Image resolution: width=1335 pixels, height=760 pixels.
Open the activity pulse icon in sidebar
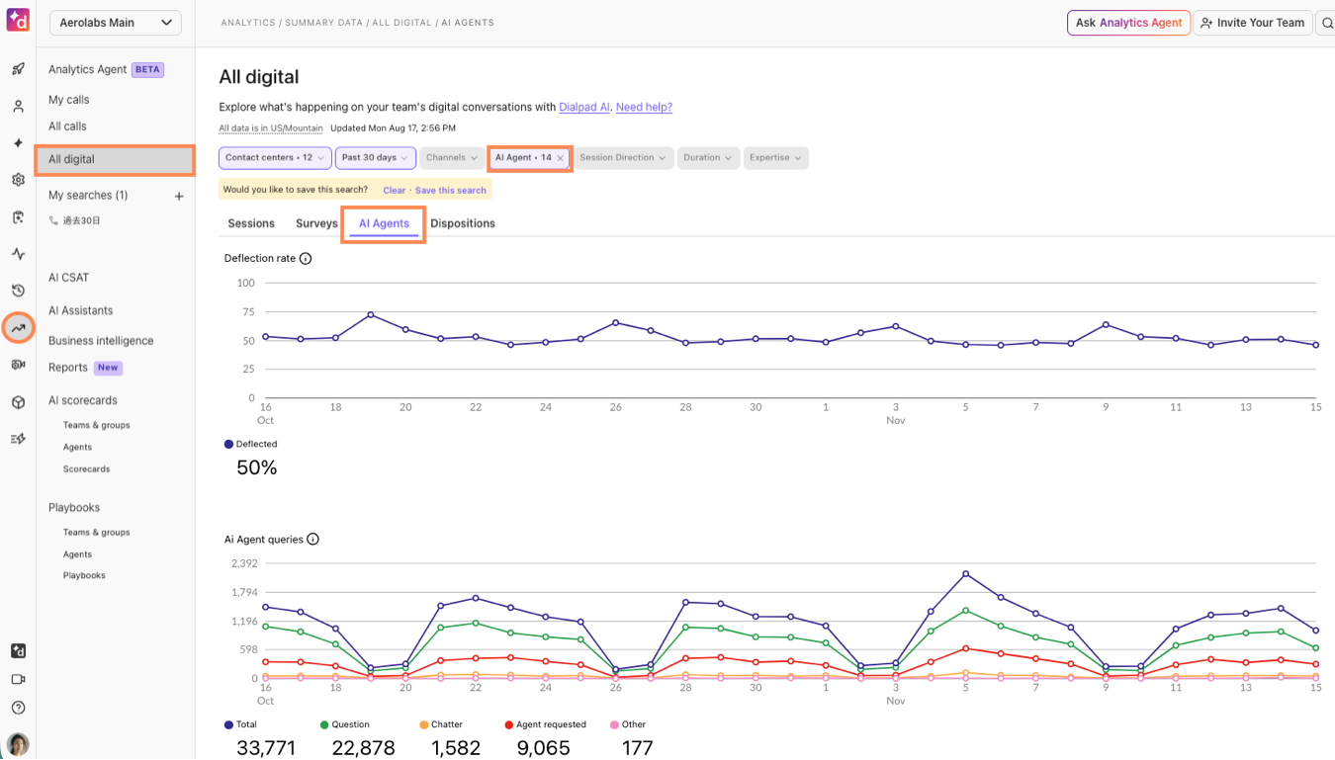pos(18,254)
